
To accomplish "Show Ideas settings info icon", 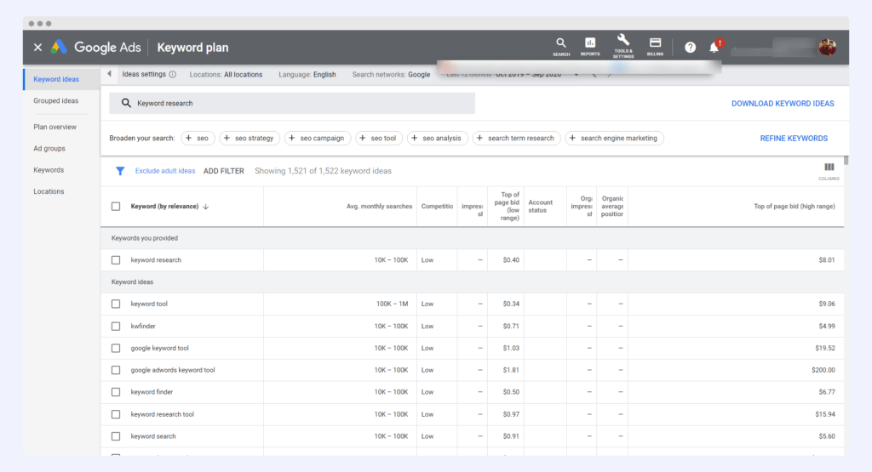I will click(172, 74).
